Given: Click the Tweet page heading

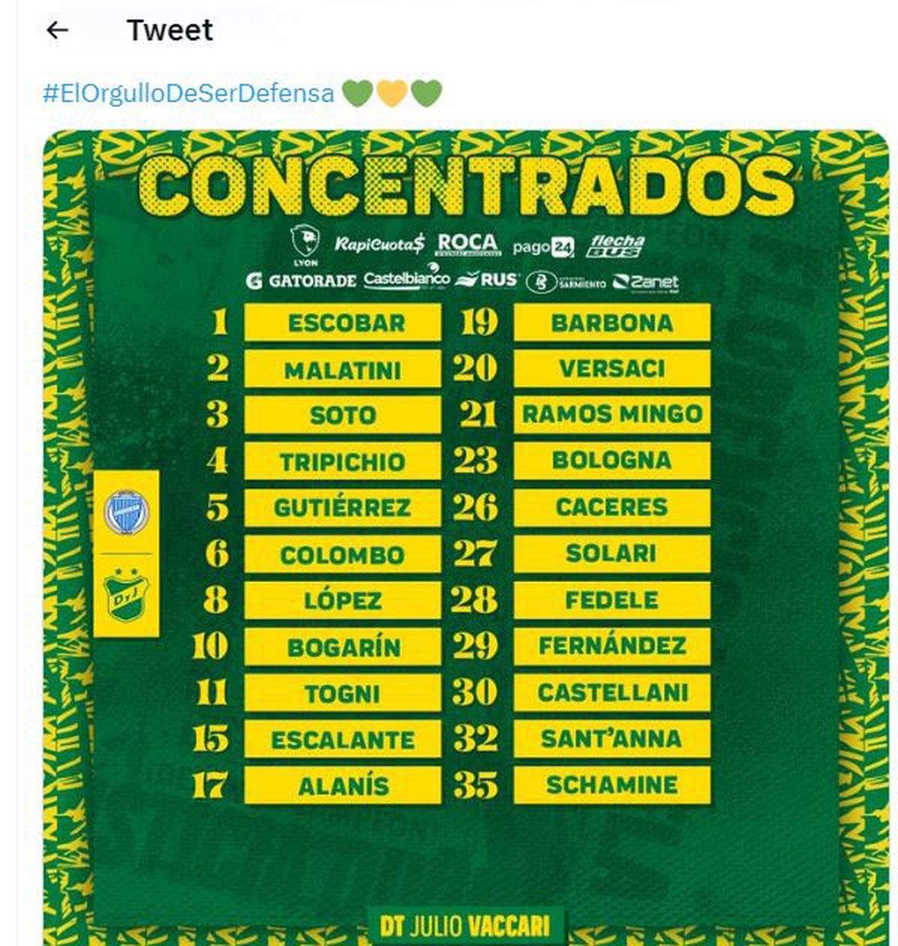Looking at the screenshot, I should [170, 30].
